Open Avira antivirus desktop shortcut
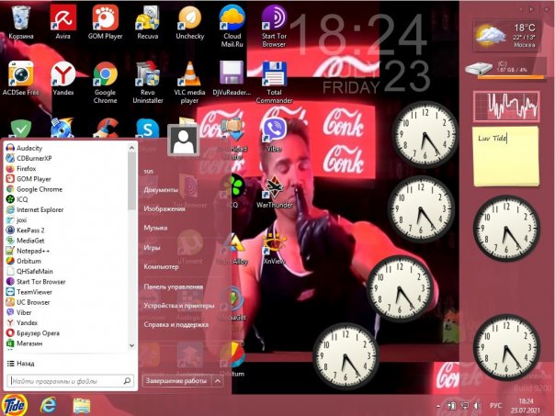 click(x=62, y=20)
